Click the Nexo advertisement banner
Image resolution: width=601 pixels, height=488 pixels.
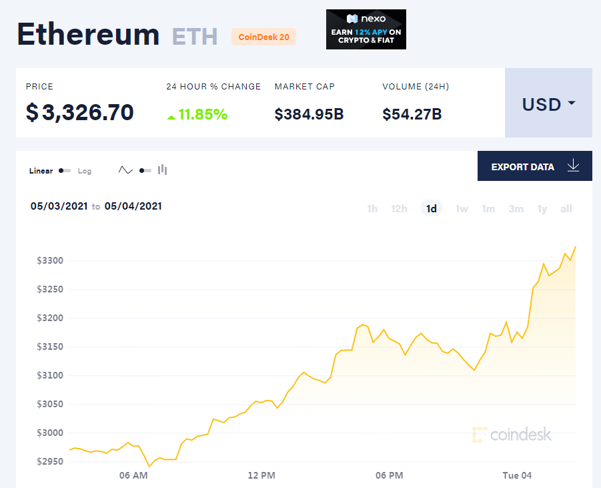(x=366, y=29)
